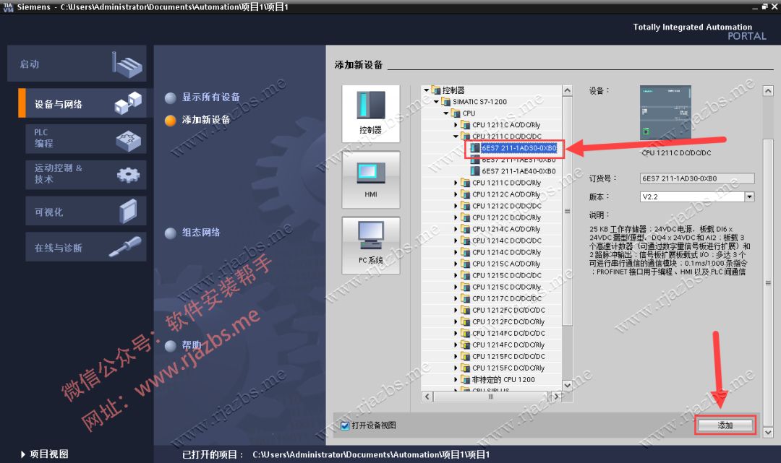The height and width of the screenshot is (463, 781).
Task: Click the 添加 button to add device
Action: [x=725, y=425]
